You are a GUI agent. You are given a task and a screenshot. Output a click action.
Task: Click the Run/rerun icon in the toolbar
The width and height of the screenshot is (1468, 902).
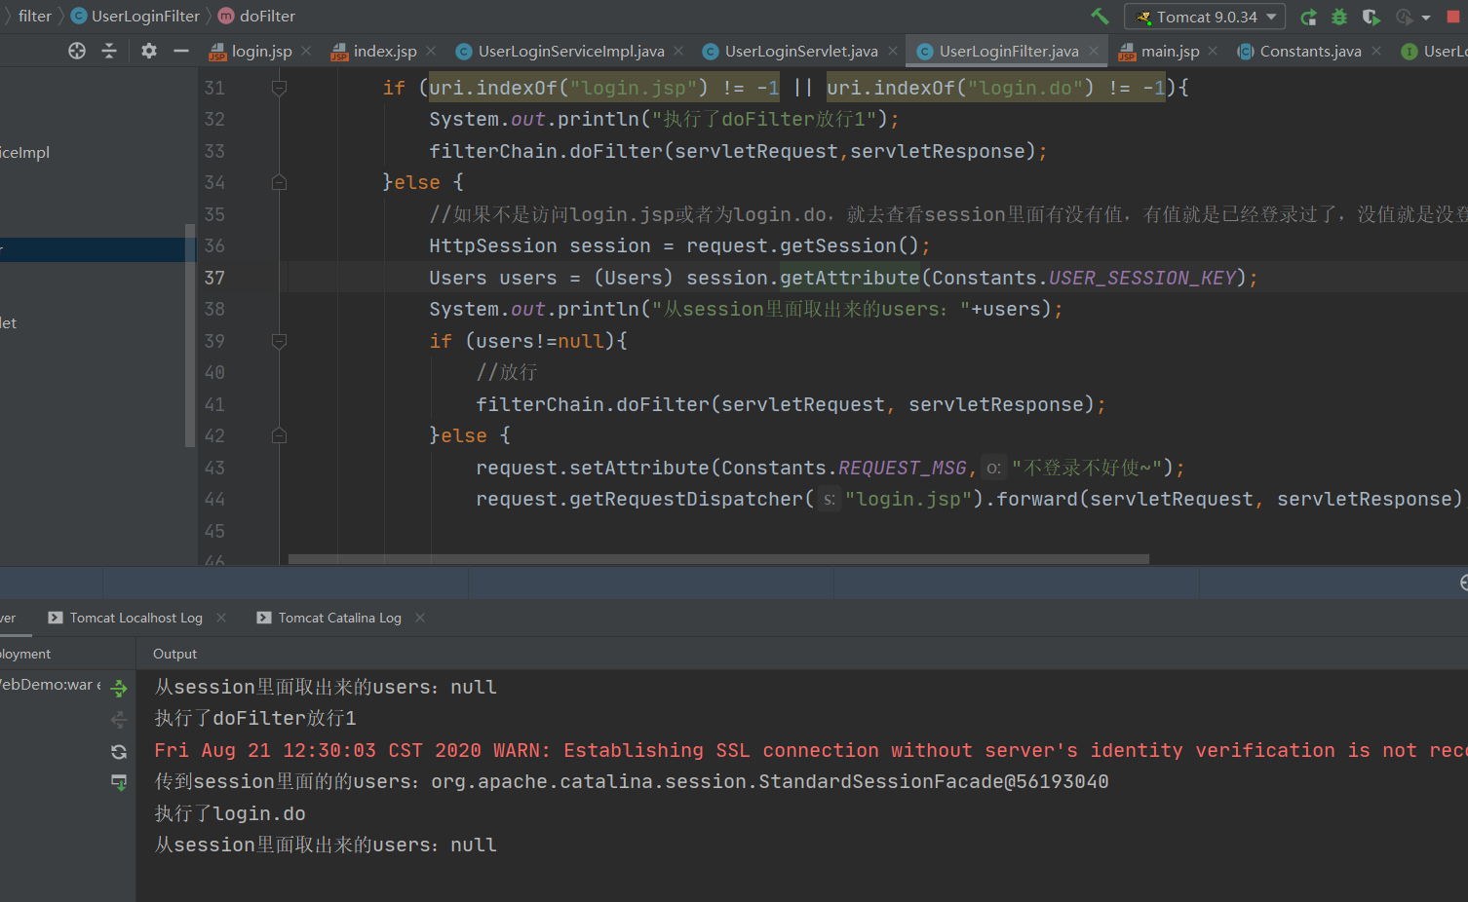point(1309,17)
